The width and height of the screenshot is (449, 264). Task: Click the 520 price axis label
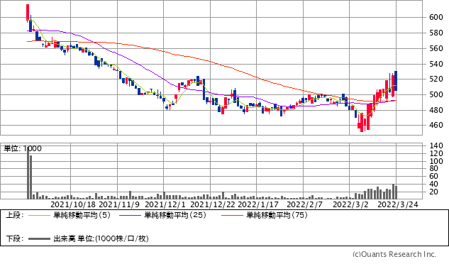(x=436, y=79)
